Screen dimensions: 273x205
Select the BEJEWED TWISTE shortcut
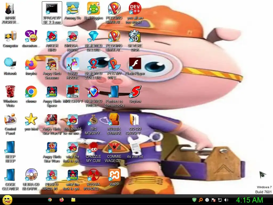pos(94,96)
